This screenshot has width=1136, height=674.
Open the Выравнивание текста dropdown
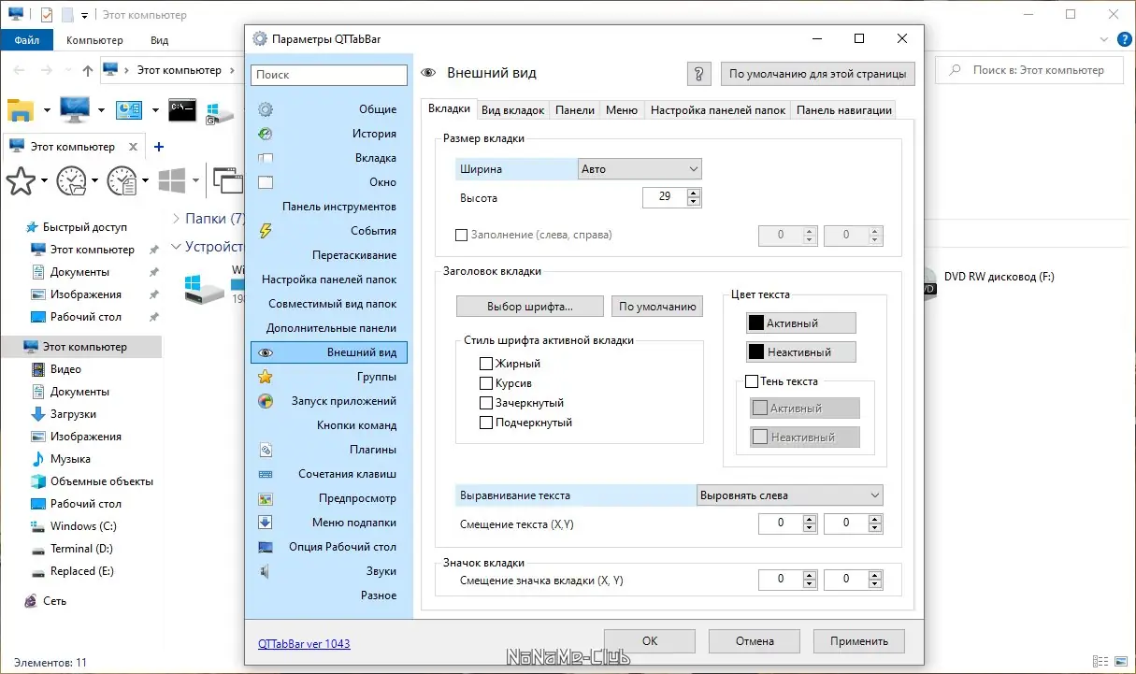(x=790, y=495)
